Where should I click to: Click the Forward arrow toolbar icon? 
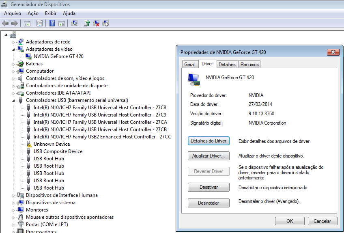(15, 23)
